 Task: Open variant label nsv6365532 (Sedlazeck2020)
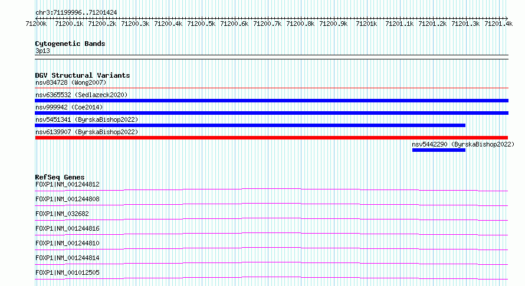click(x=81, y=95)
